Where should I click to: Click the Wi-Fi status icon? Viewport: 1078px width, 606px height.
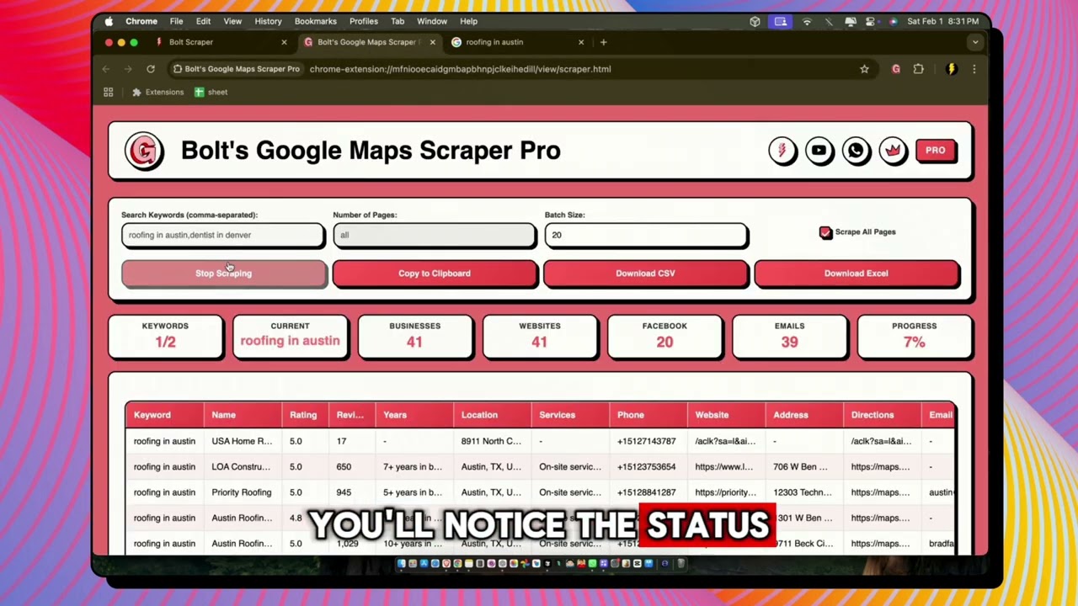[x=807, y=21]
